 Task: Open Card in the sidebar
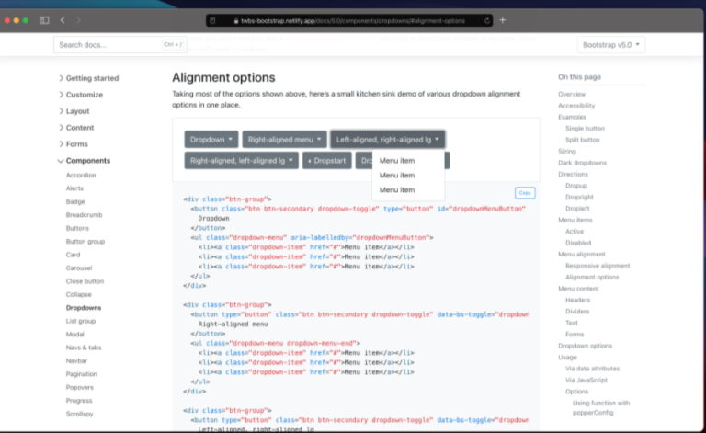[73, 255]
